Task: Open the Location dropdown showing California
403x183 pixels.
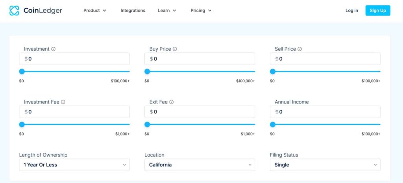Action: click(200, 165)
